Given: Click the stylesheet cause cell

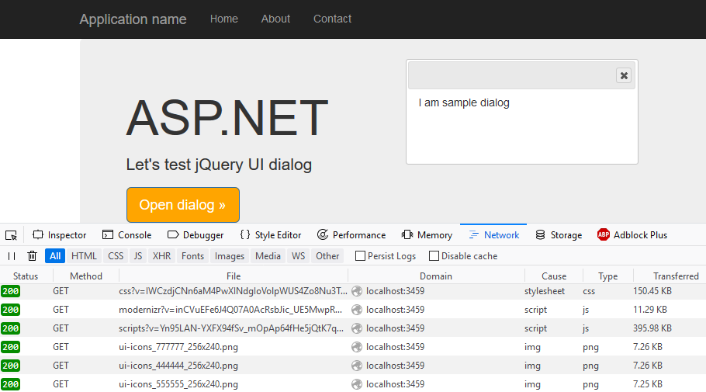Looking at the screenshot, I should click(545, 291).
